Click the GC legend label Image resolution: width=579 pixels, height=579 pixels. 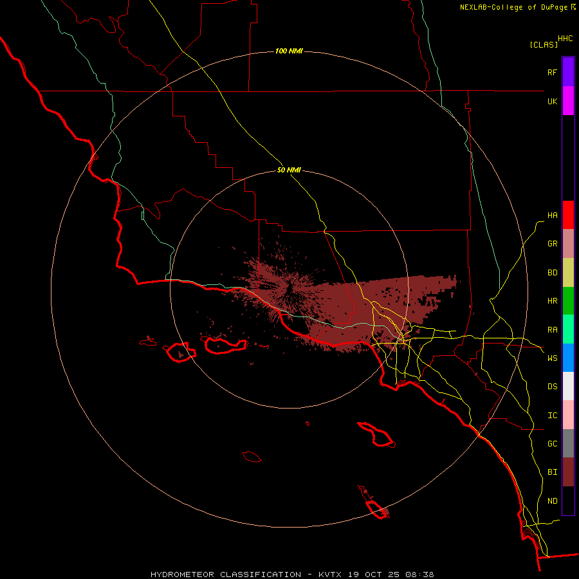click(x=552, y=444)
